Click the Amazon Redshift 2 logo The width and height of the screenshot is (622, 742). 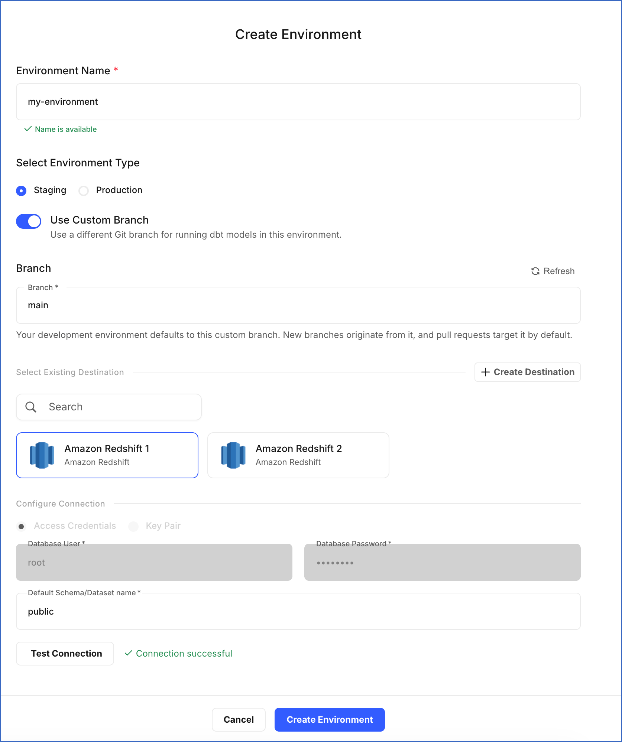[233, 455]
